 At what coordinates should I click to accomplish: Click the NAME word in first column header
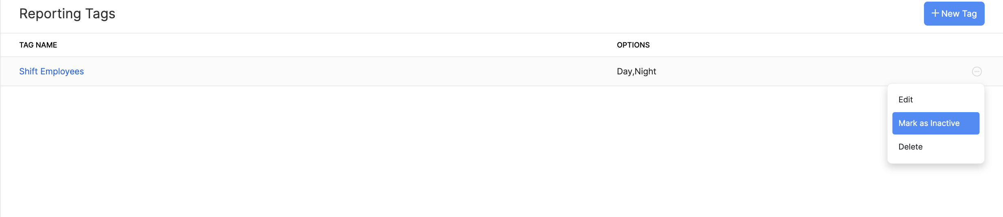tap(46, 45)
